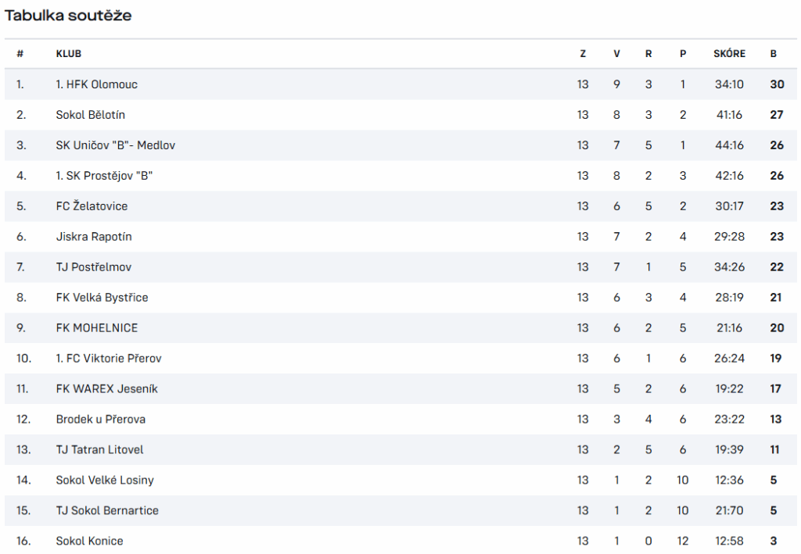Open FK Velká Bystřice club page
Screen dimensions: 801x554
[102, 298]
